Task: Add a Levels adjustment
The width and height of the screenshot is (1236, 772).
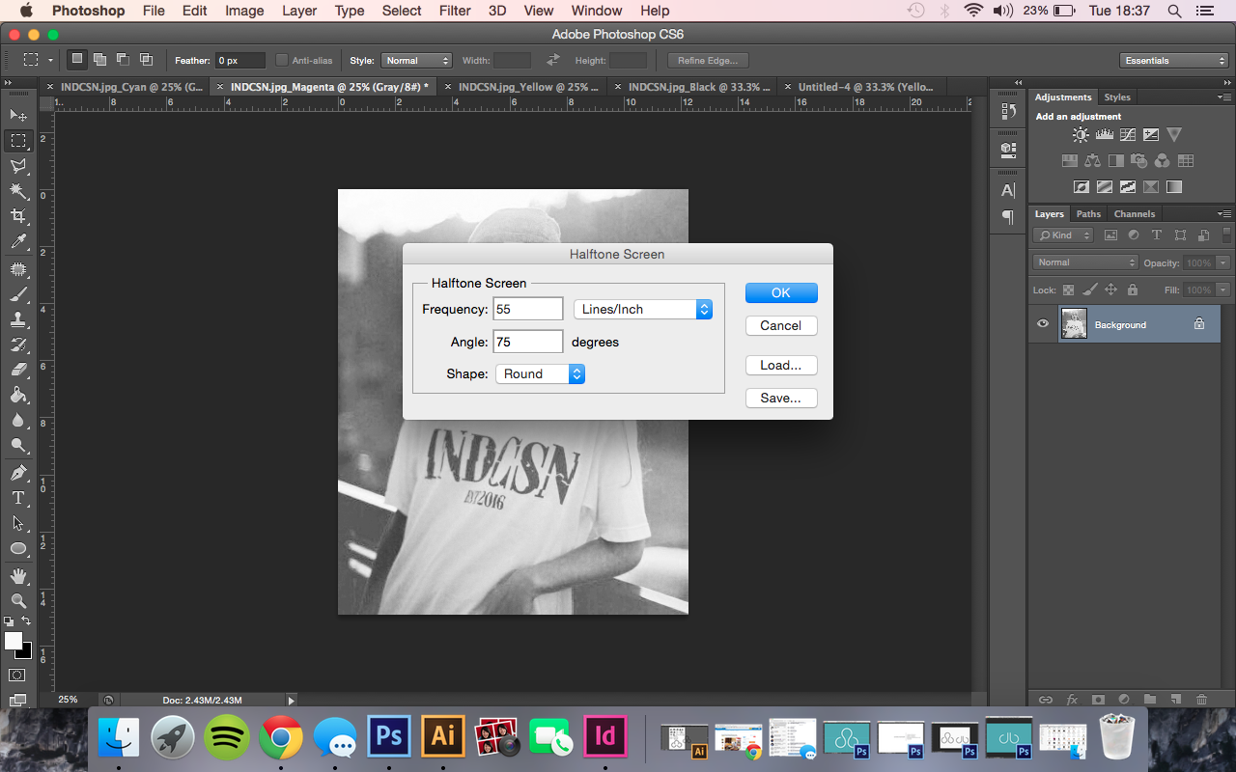Action: [x=1104, y=135]
